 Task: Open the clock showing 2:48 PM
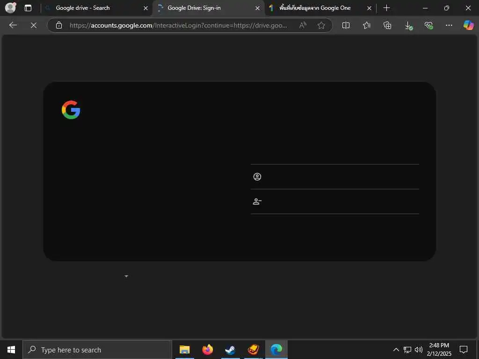tap(439, 350)
